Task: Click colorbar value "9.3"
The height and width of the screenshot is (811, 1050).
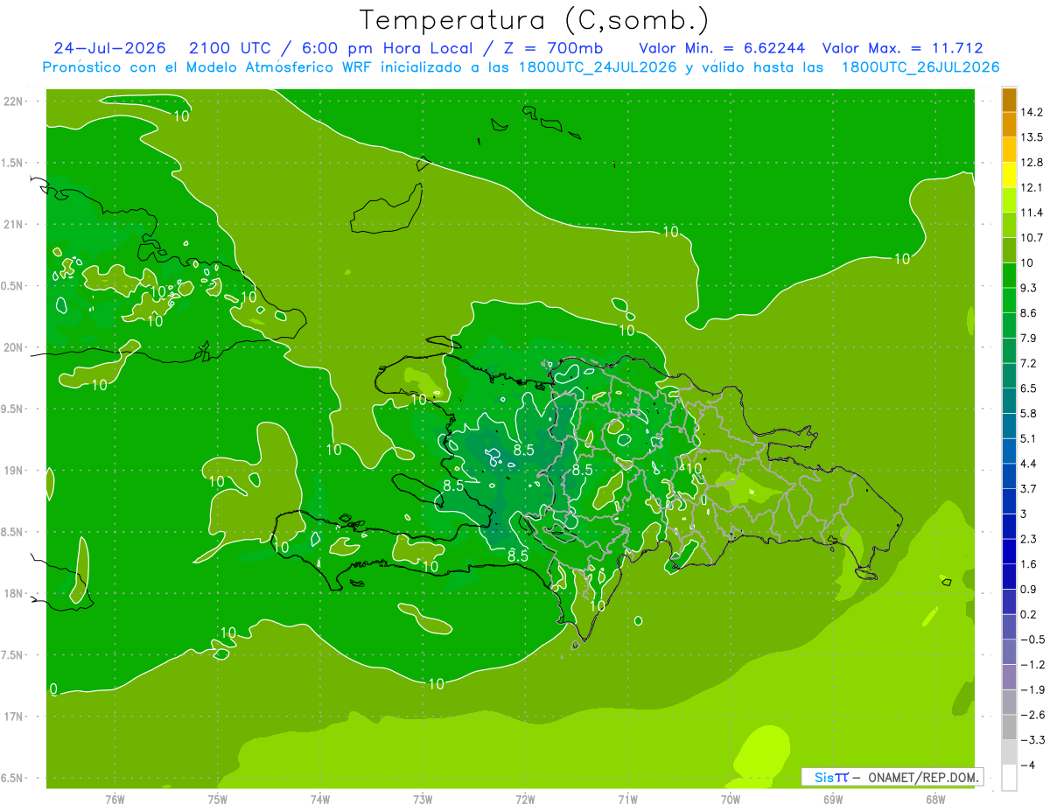Action: (x=1029, y=288)
